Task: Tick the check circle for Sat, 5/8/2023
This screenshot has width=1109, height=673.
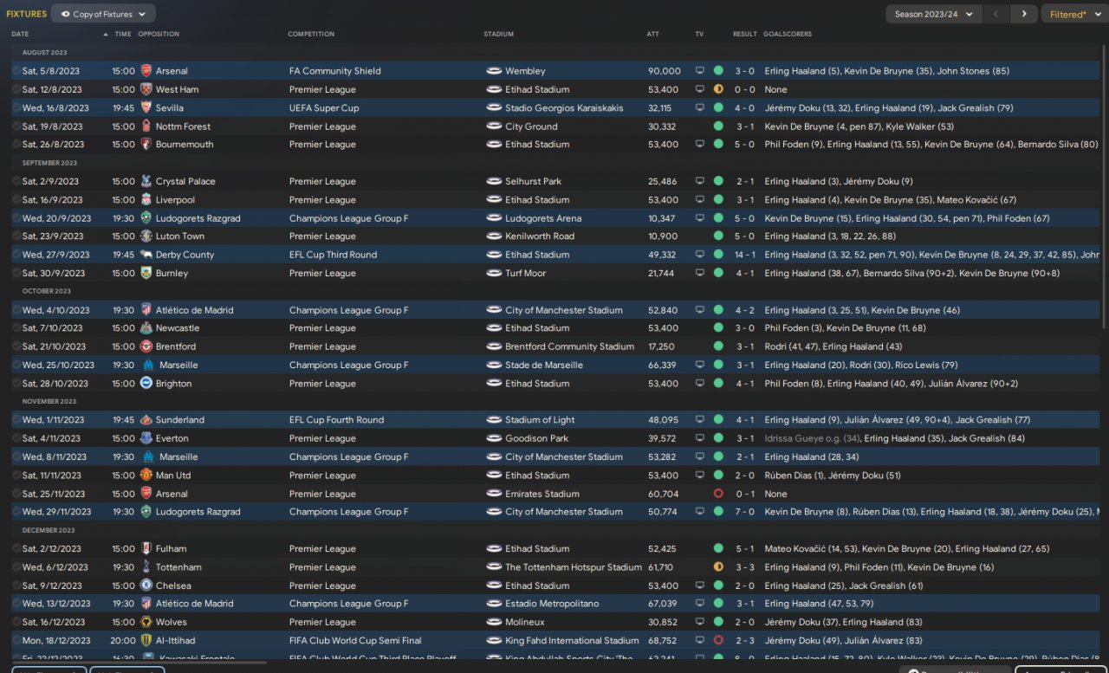Action: tap(16, 71)
